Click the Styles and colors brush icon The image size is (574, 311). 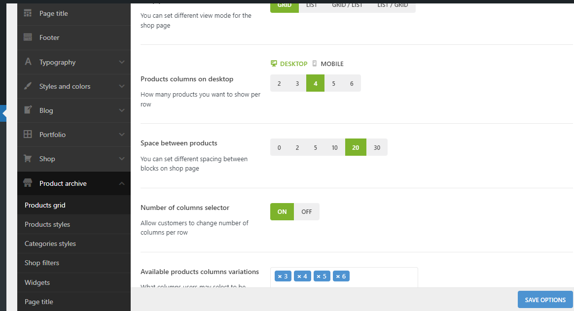tap(28, 86)
